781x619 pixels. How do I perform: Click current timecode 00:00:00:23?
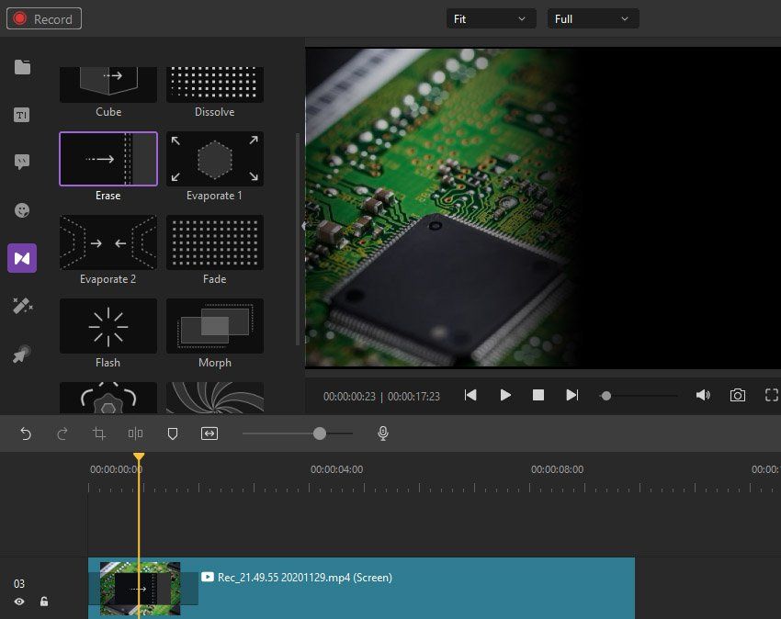click(x=349, y=397)
